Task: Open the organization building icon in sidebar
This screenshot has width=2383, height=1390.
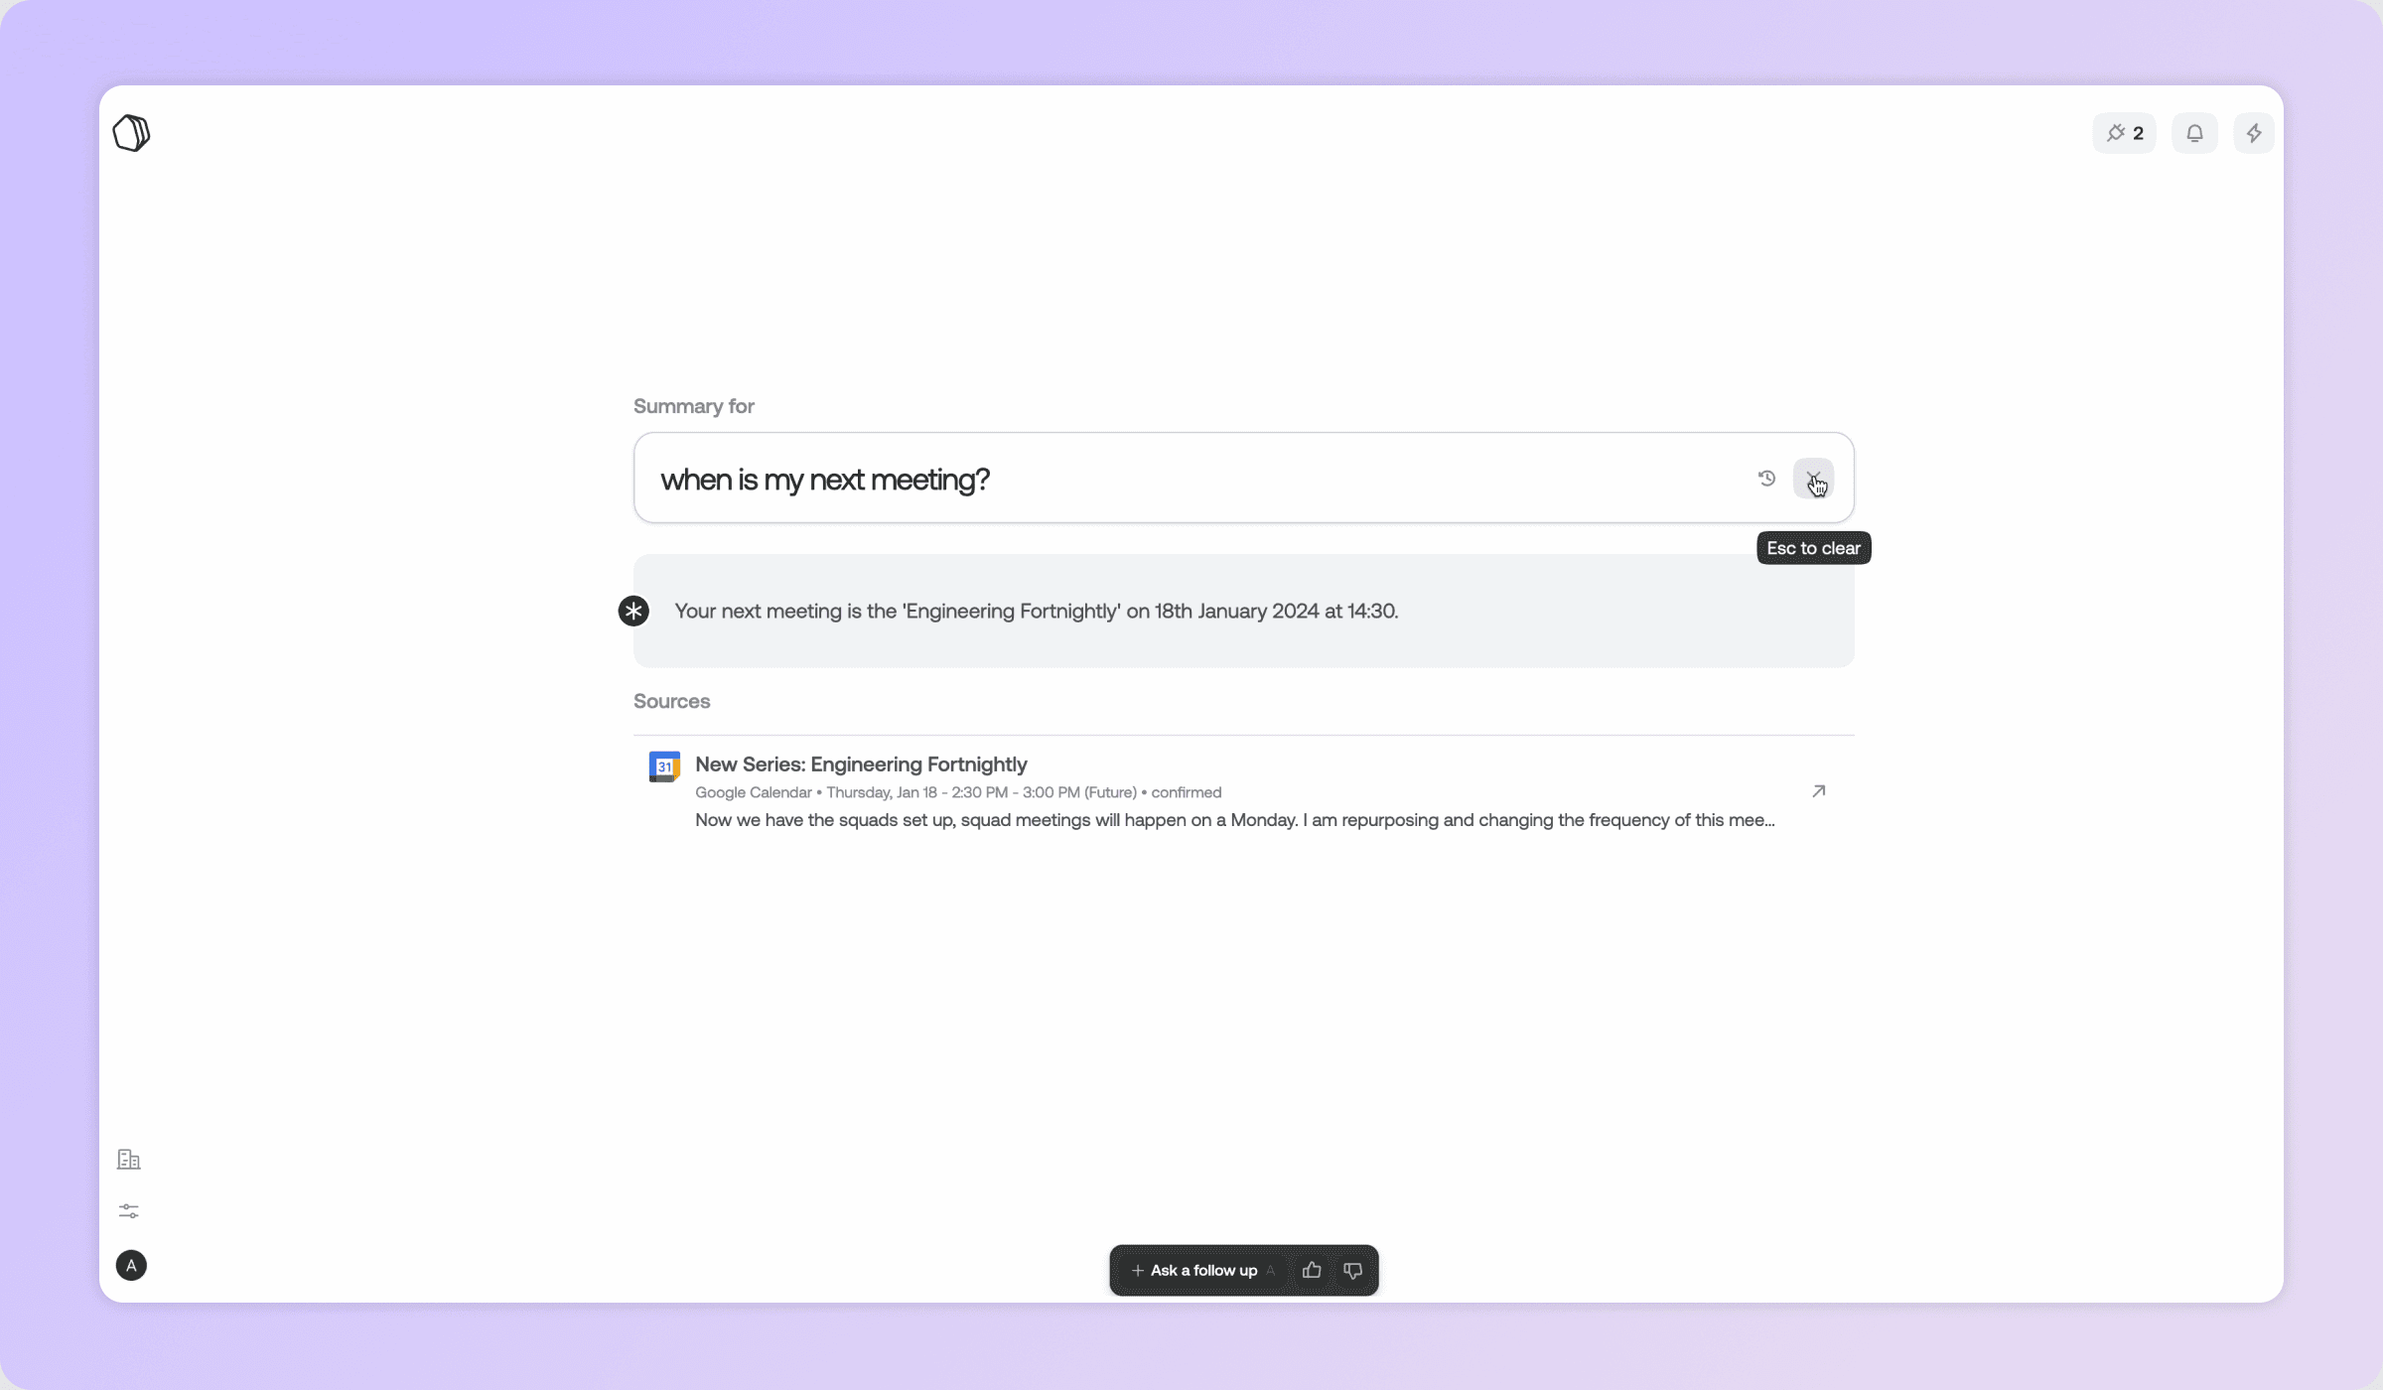Action: (129, 1160)
